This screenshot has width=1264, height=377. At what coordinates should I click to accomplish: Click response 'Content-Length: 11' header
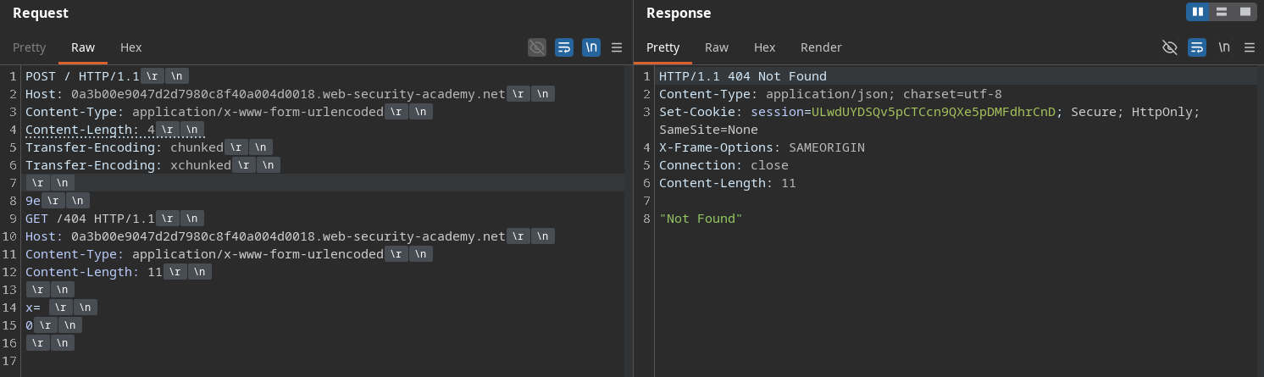point(728,183)
